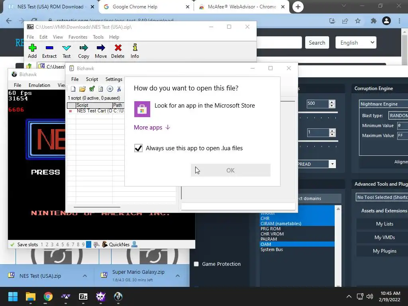Bookmark this page with the star icon
Screen dimensions: 408x306
click(358, 21)
